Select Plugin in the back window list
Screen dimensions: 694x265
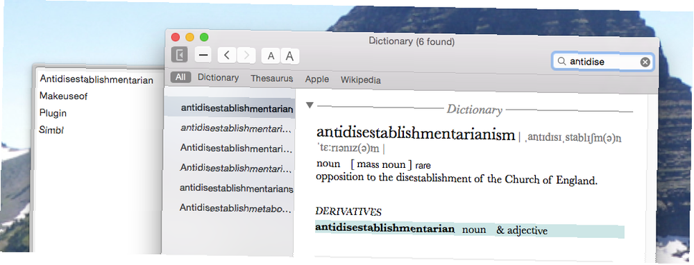(x=53, y=113)
